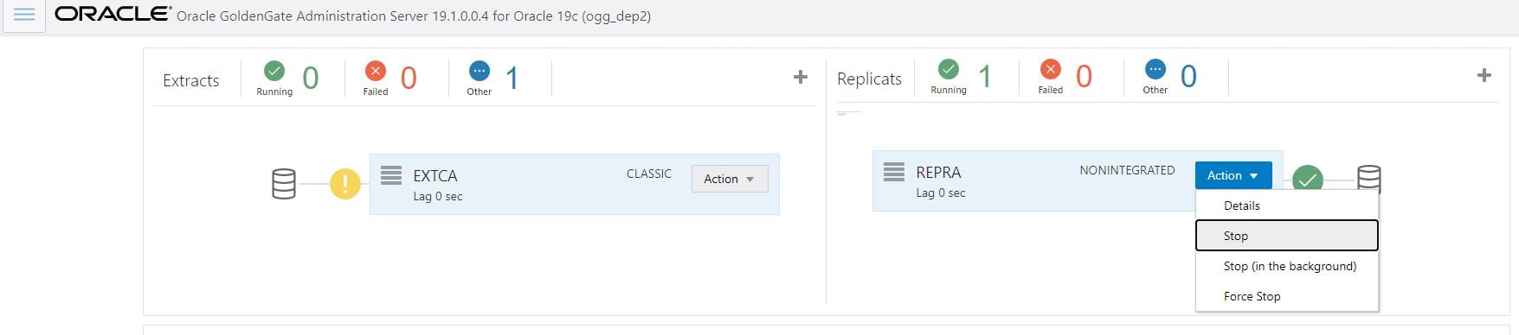The image size is (1519, 335).
Task: Filter Extracts by Failed status icon
Action: point(376,71)
